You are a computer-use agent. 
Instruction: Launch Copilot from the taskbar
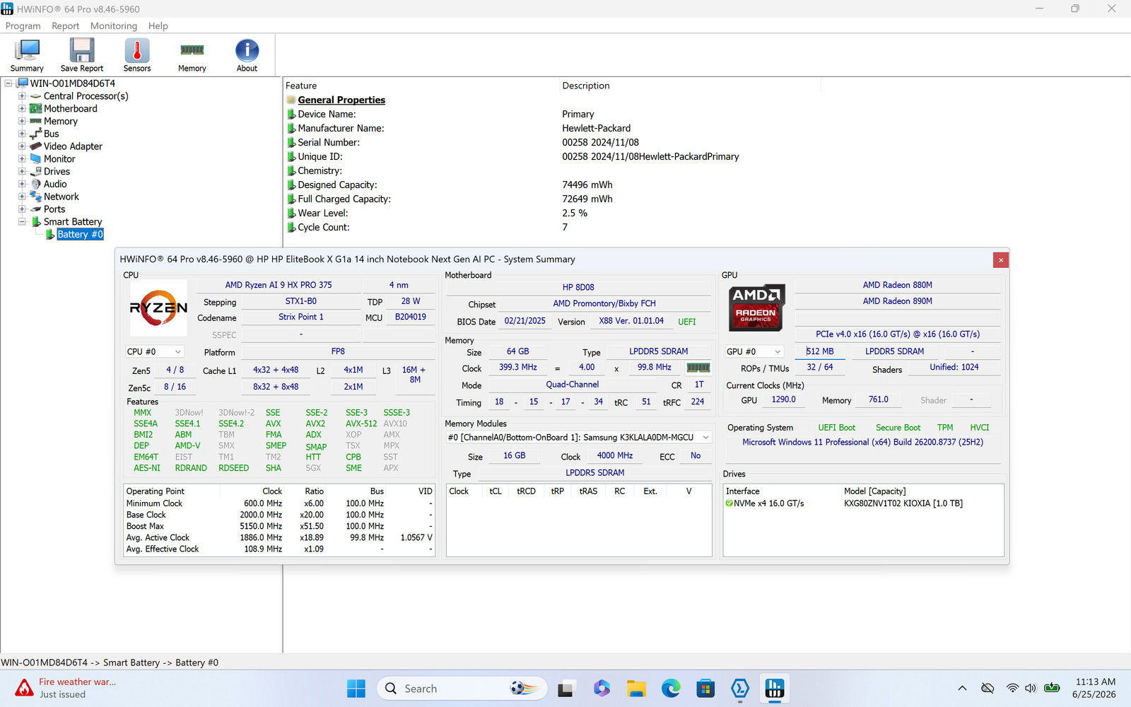pos(602,689)
